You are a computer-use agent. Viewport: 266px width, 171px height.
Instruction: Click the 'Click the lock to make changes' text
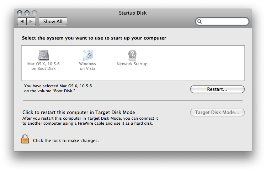click(x=66, y=141)
